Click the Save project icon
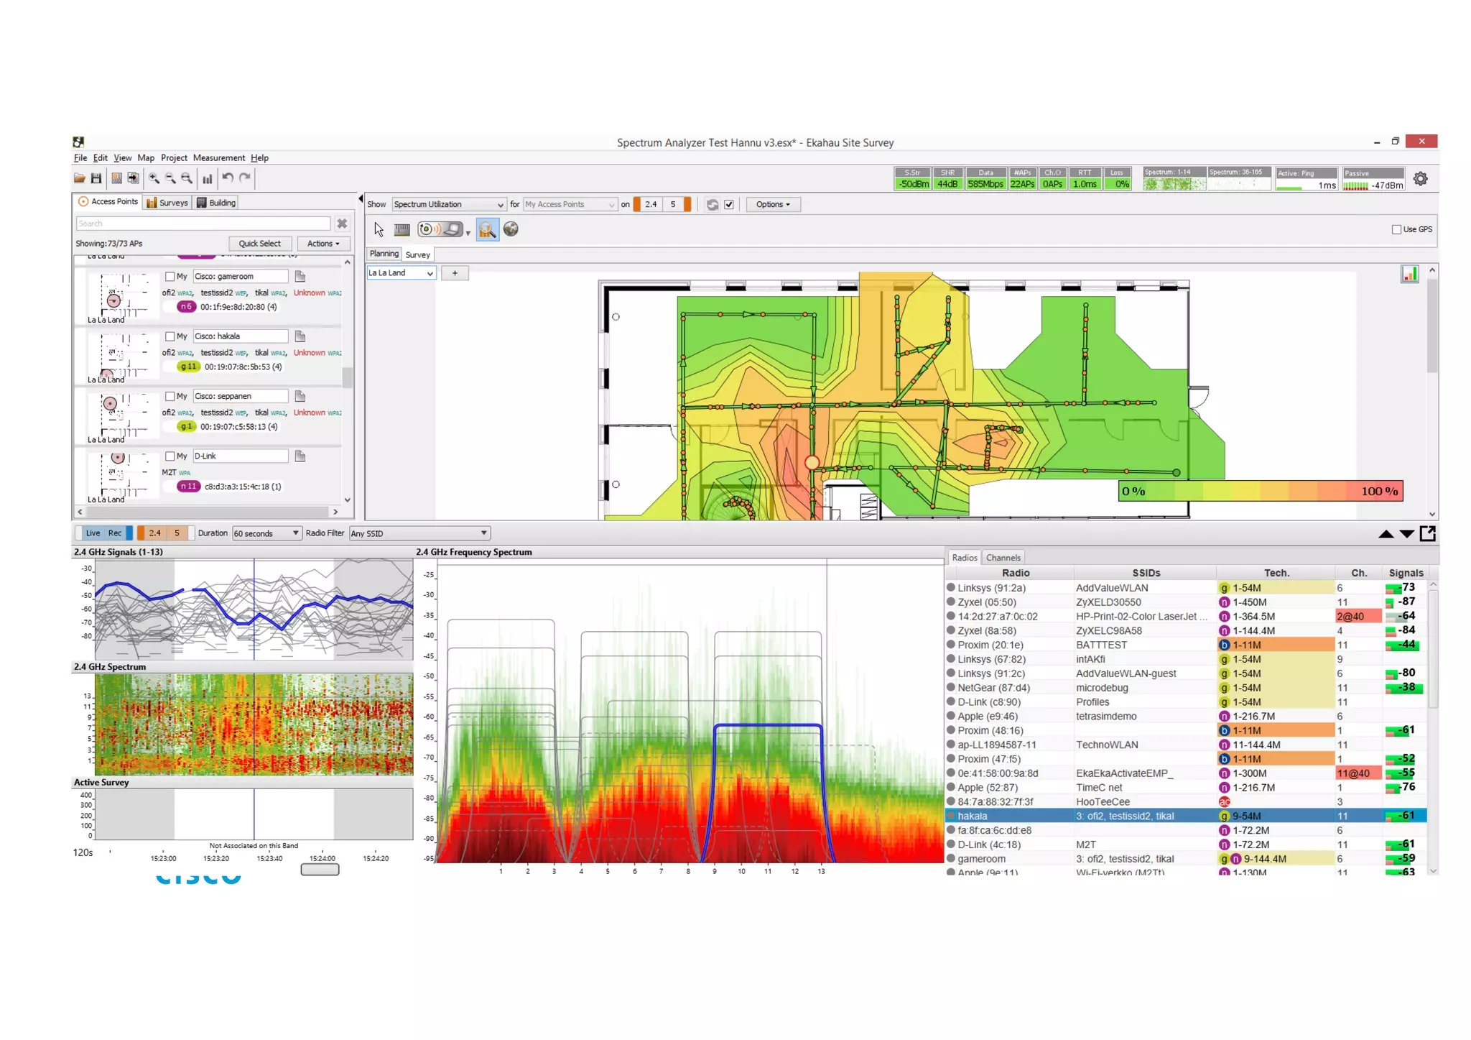This screenshot has width=1471, height=1040. [x=96, y=178]
